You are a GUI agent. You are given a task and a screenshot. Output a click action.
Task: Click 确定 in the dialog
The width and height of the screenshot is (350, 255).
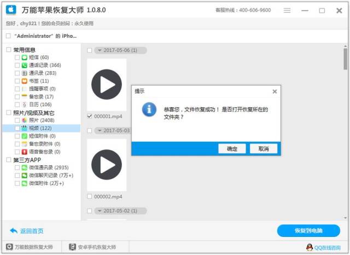coord(232,149)
